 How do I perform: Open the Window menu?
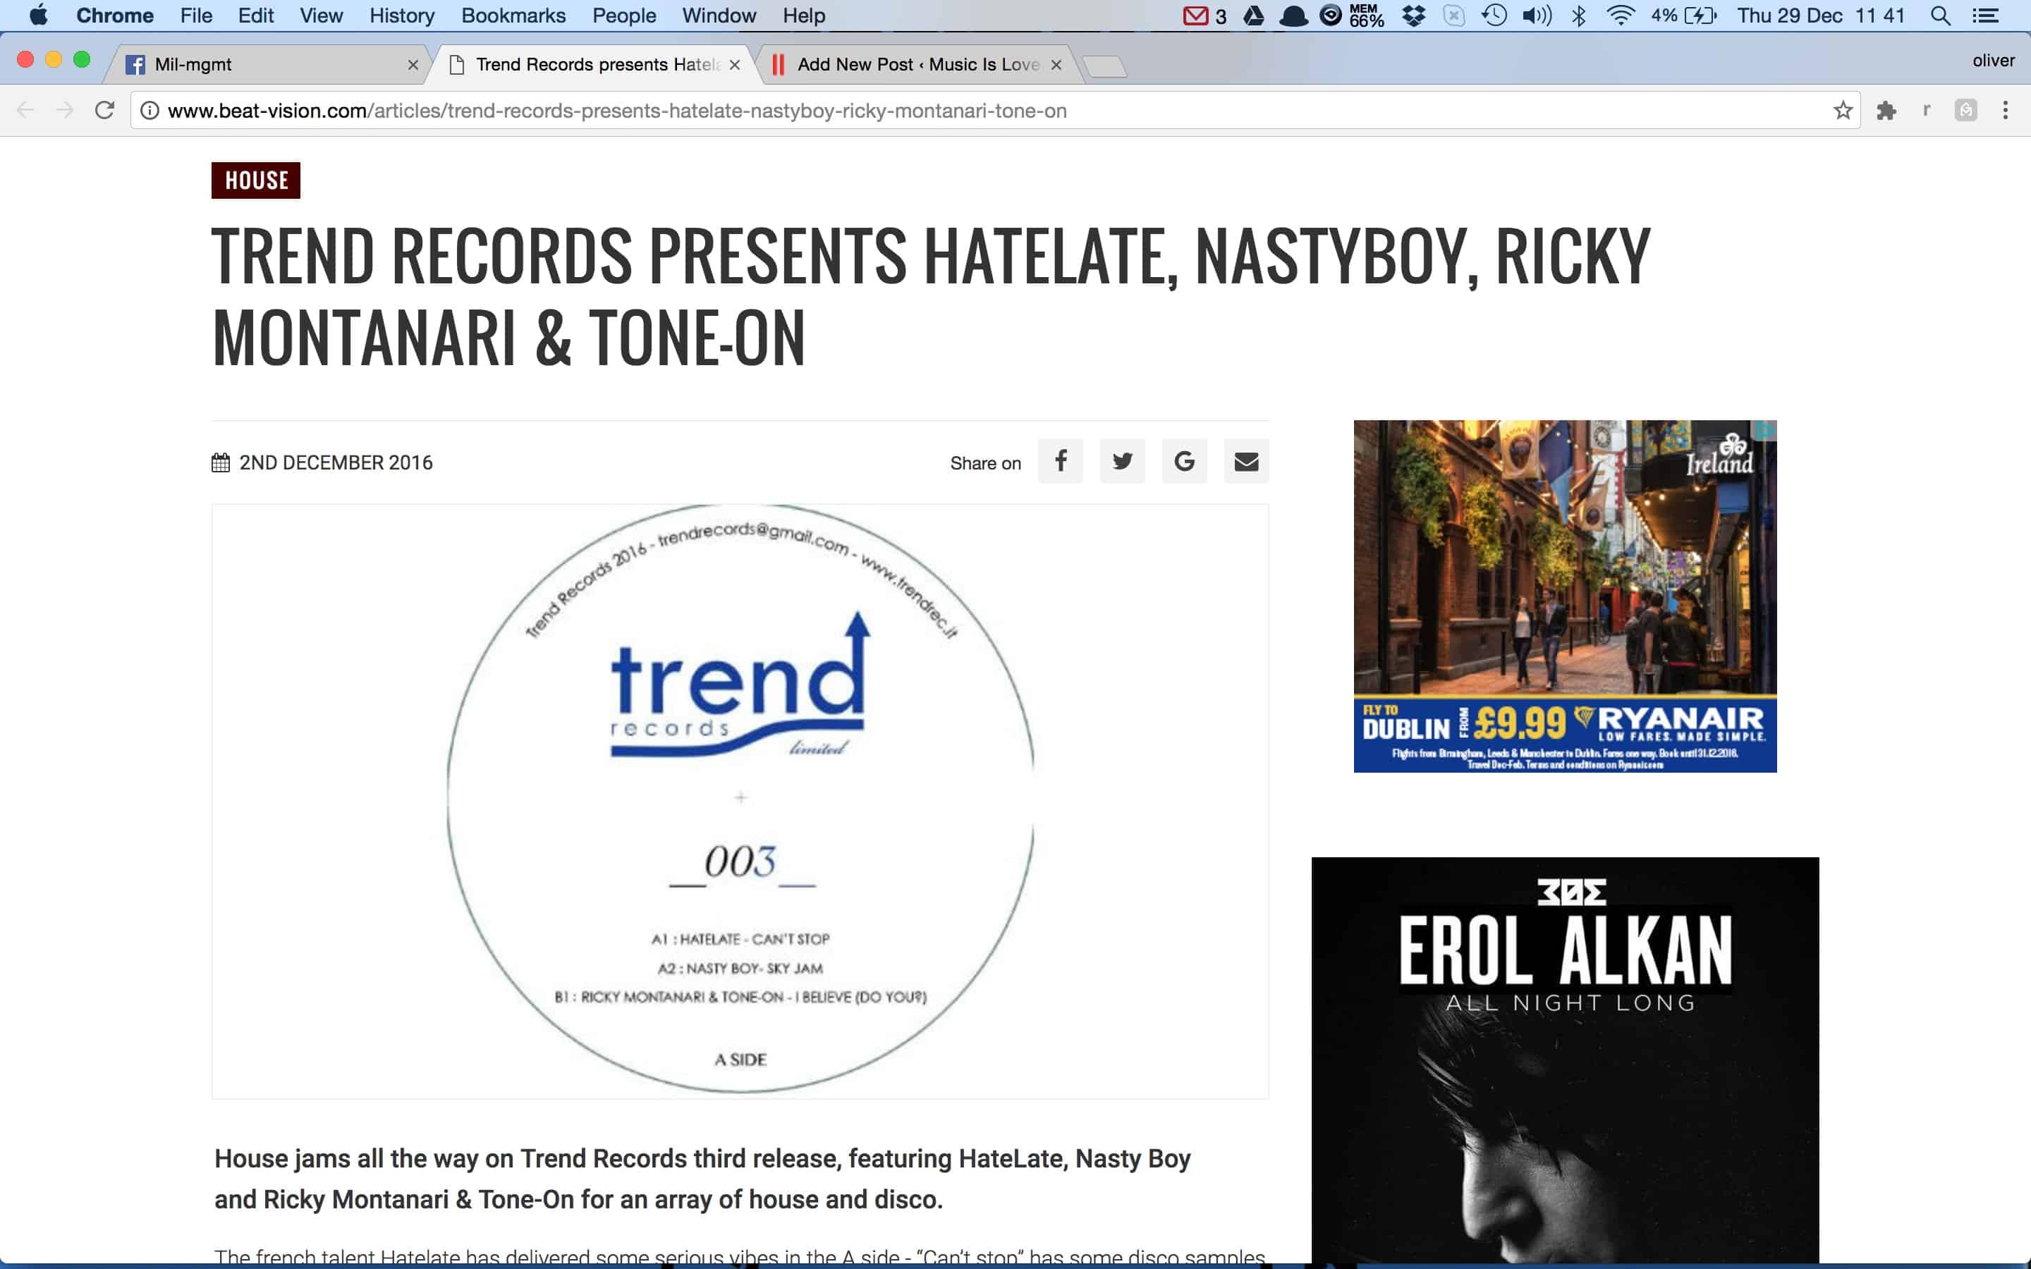(719, 15)
